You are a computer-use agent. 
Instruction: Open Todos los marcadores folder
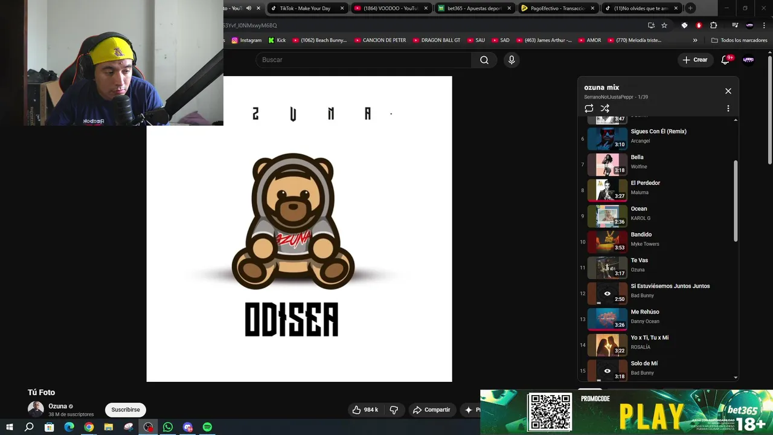739,40
